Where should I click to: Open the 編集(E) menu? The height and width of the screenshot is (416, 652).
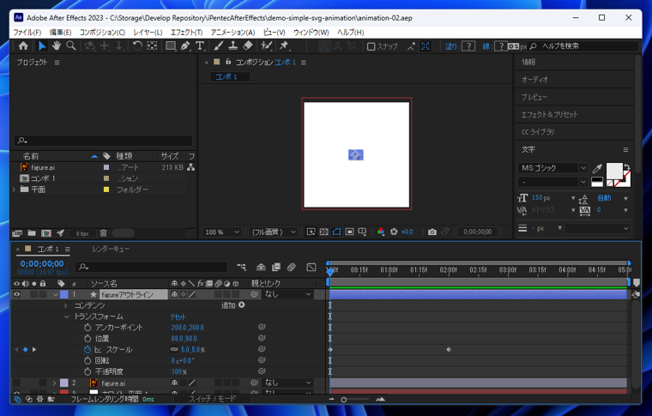[60, 32]
